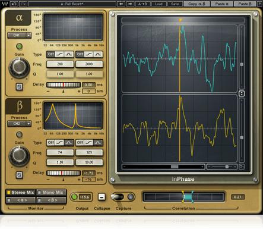Select shelf filter type for beta filter two
Image resolution: width=263 pixels, height=229 pixels.
point(88,143)
